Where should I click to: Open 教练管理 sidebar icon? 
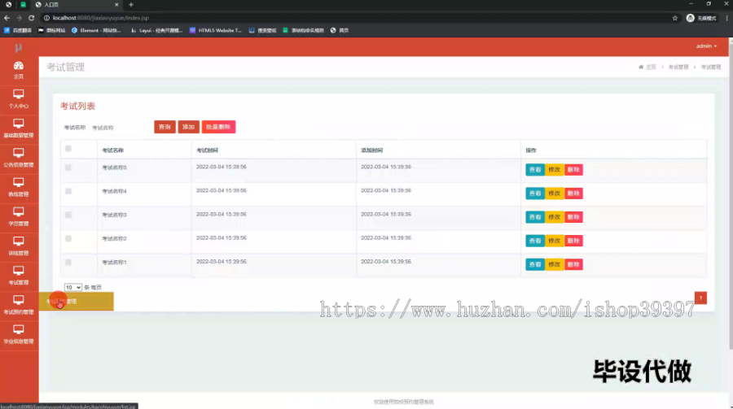point(19,188)
